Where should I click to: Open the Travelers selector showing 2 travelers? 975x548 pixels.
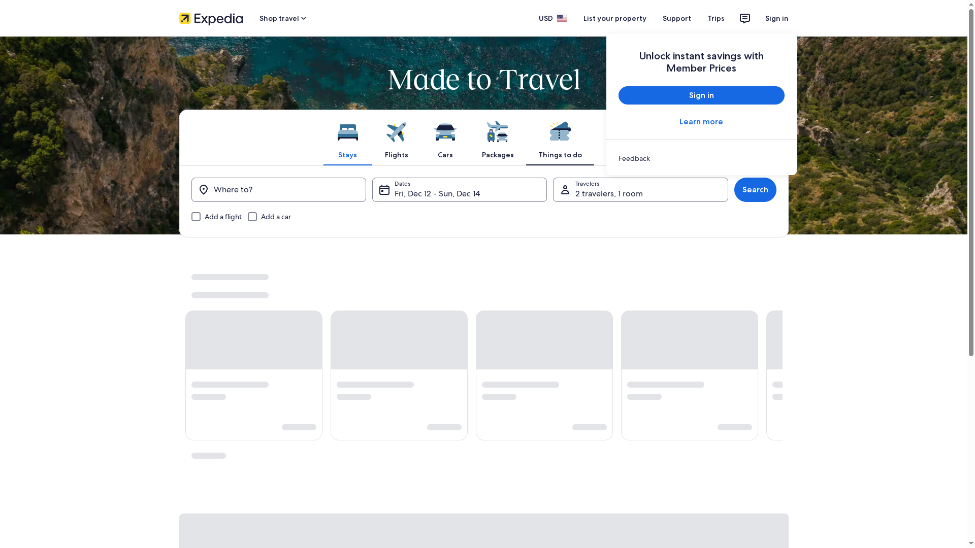[x=640, y=190]
